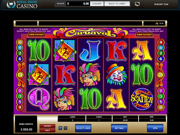Click the Scatter symbol on fifth reel
The height and width of the screenshot is (135, 180).
142,99
